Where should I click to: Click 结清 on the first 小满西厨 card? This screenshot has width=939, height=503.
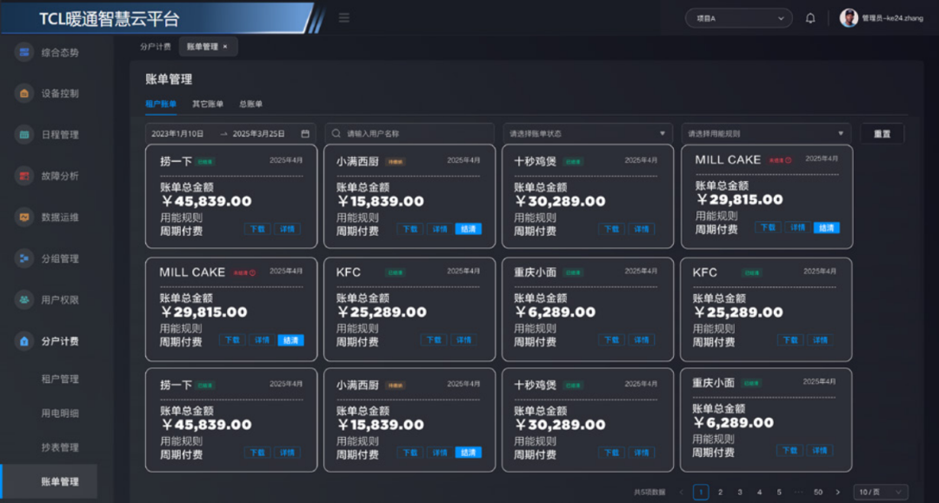click(468, 229)
